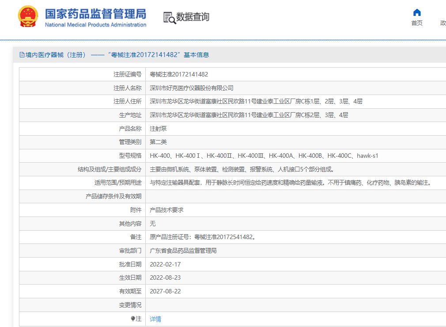Open the 详情 link
Screen dimensions: 446x327
155,319
